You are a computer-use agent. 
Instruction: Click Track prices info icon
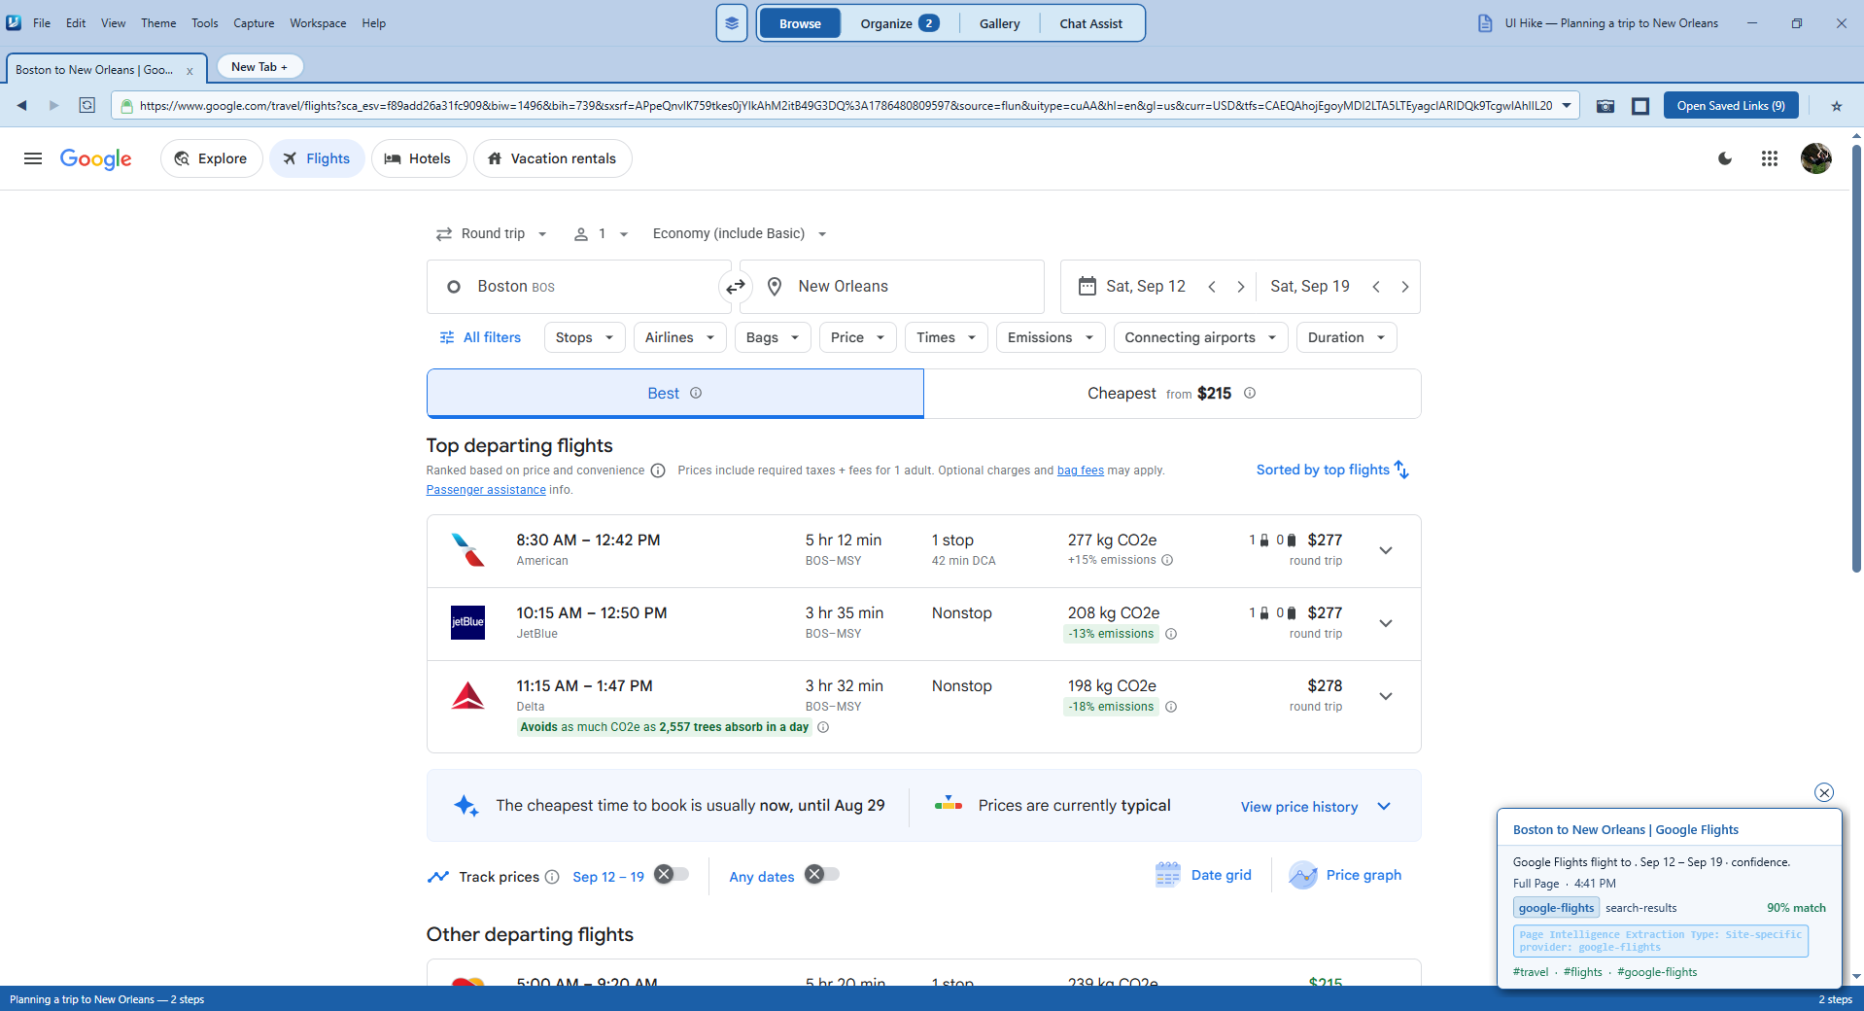click(x=552, y=877)
